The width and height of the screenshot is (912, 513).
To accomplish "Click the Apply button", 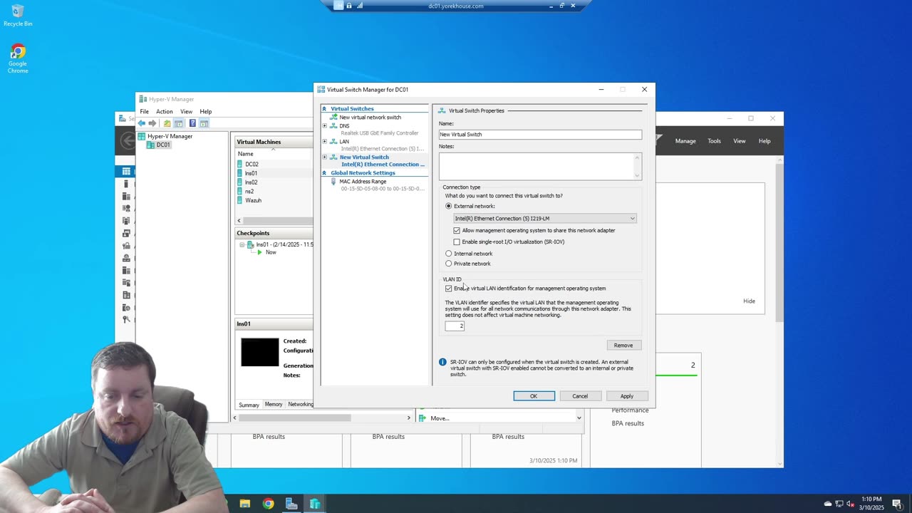I will [x=627, y=396].
